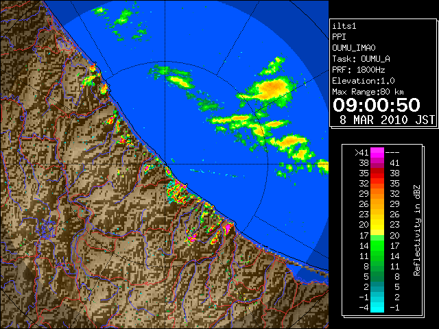
Task: Click the "ilts1" header text
Action: (344, 26)
